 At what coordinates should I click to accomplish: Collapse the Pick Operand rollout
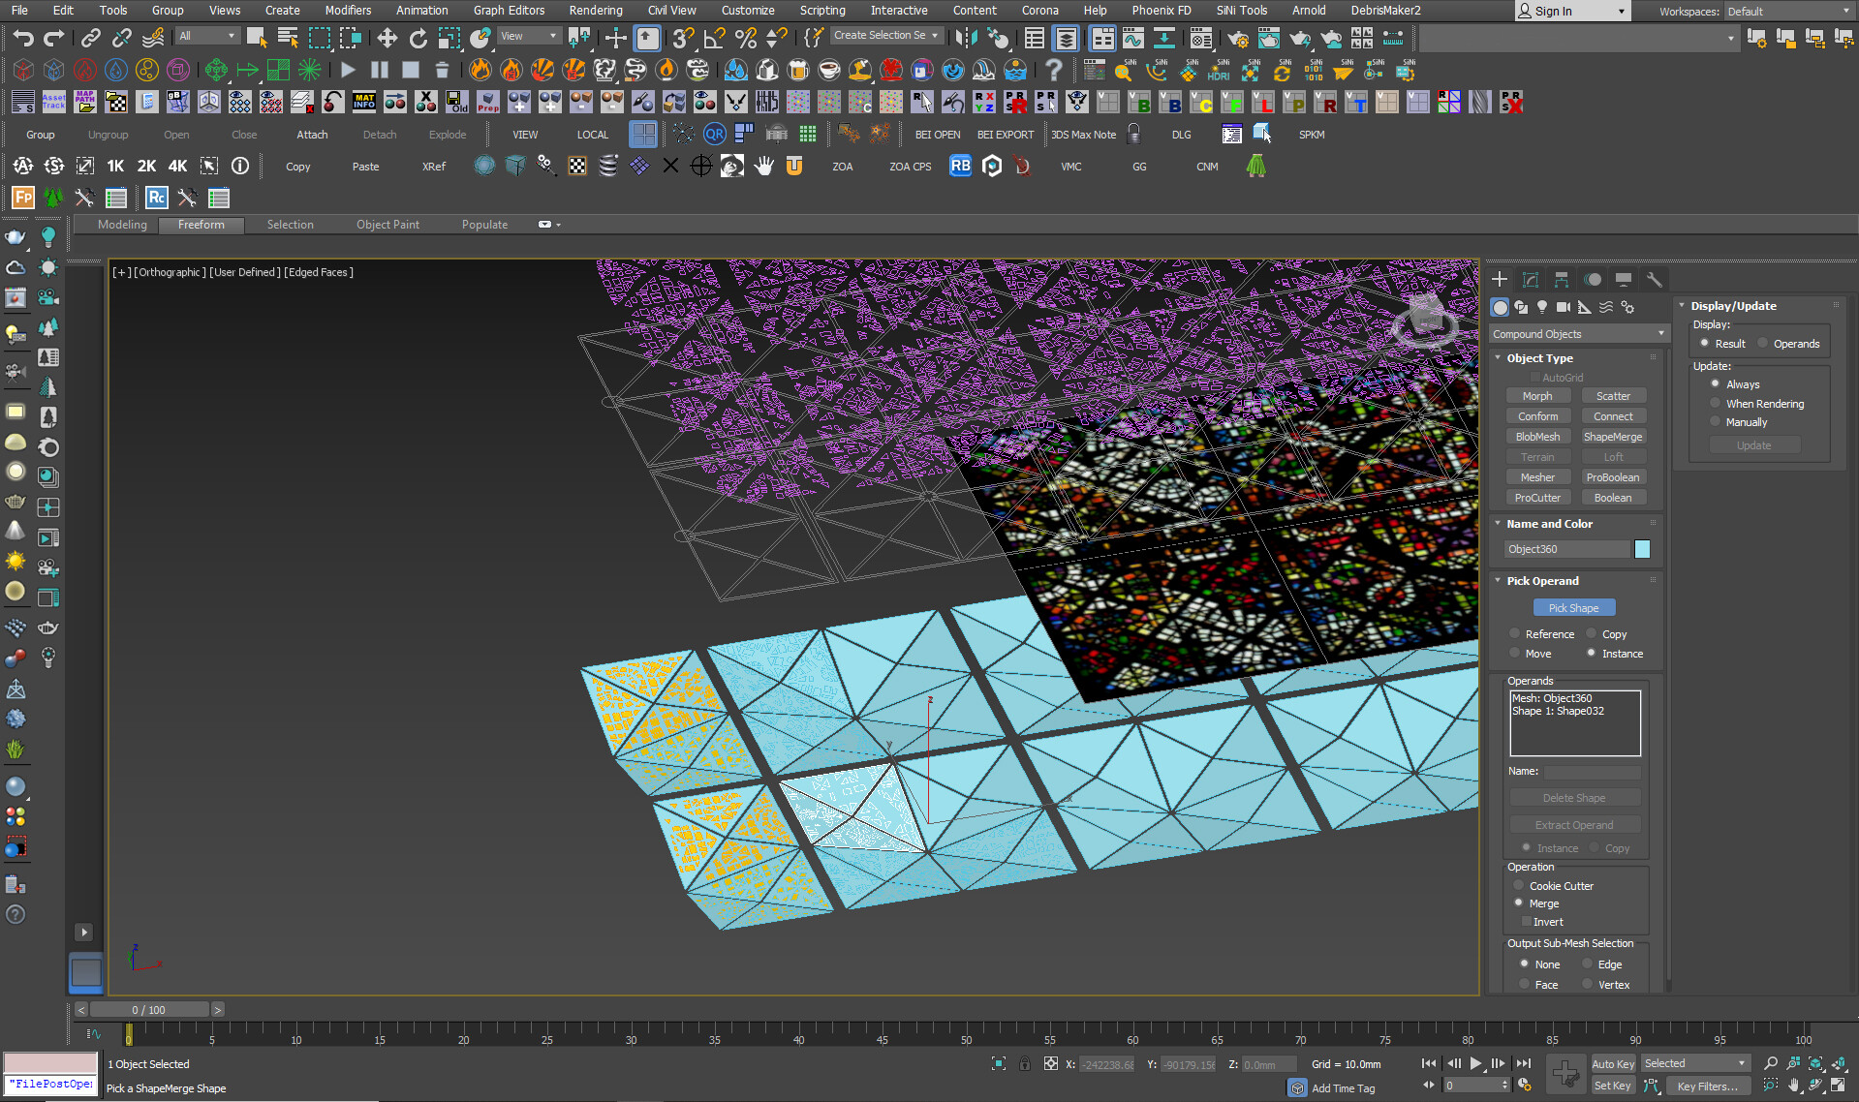(1542, 581)
